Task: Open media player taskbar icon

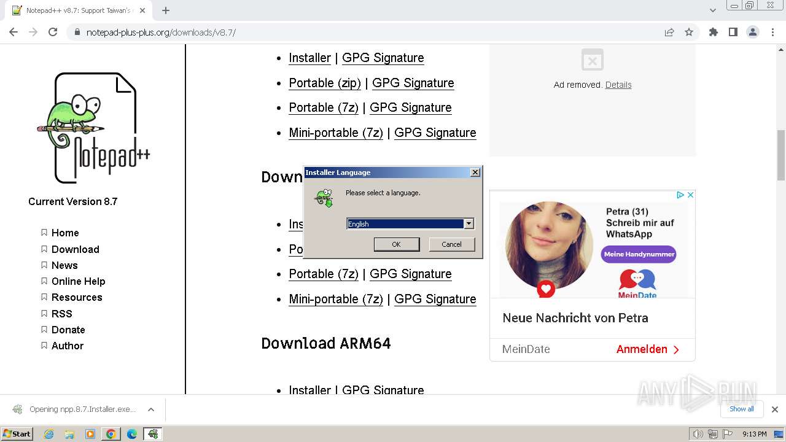Action: click(90, 434)
